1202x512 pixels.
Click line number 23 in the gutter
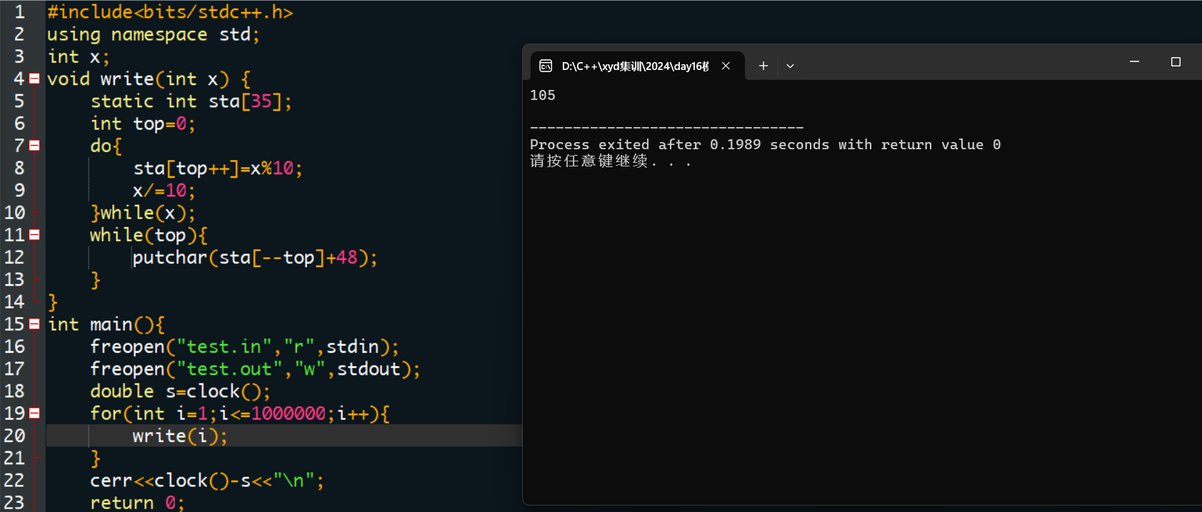[x=14, y=503]
